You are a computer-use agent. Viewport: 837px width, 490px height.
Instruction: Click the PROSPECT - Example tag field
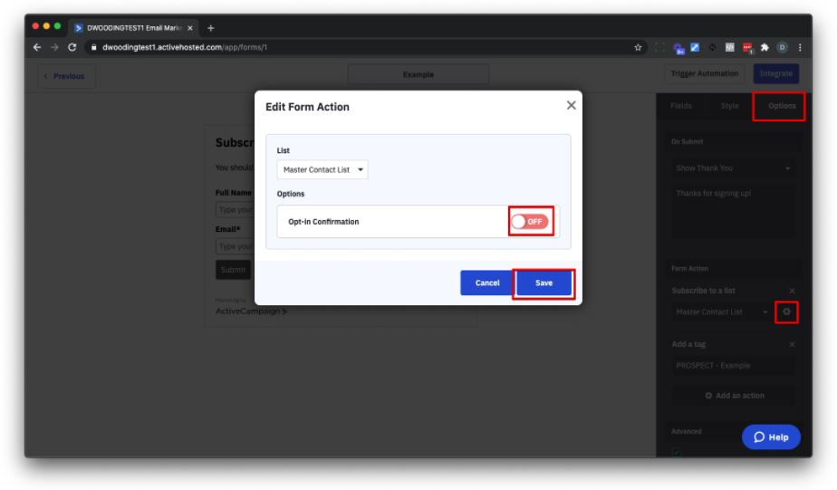[x=734, y=366]
